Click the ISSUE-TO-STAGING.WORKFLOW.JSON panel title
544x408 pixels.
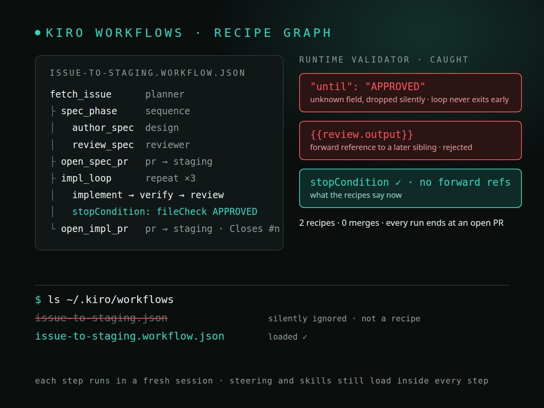(148, 73)
